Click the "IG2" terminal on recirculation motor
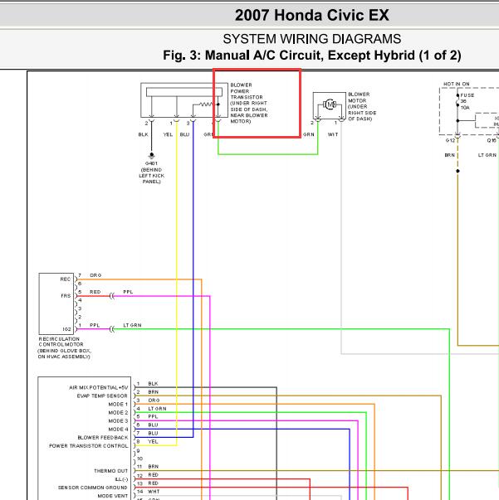Screen dimensions: 499x500 (x=66, y=329)
